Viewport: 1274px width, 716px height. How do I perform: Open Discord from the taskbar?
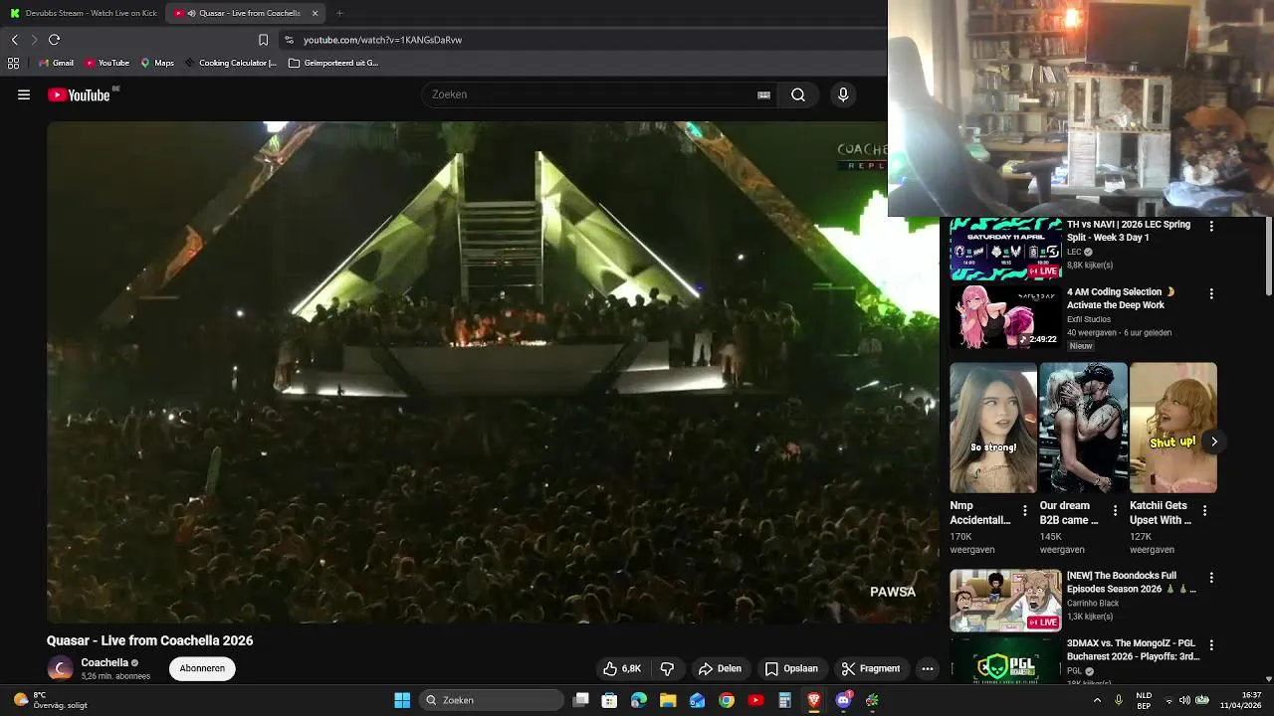(x=844, y=700)
